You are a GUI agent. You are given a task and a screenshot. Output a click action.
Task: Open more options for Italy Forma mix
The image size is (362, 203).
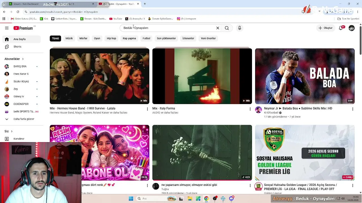coord(250,109)
